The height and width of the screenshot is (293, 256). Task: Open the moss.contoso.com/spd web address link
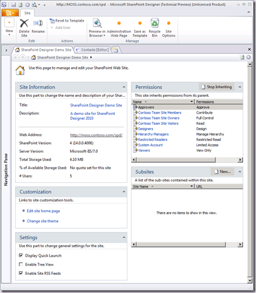pyautogui.click(x=96, y=135)
